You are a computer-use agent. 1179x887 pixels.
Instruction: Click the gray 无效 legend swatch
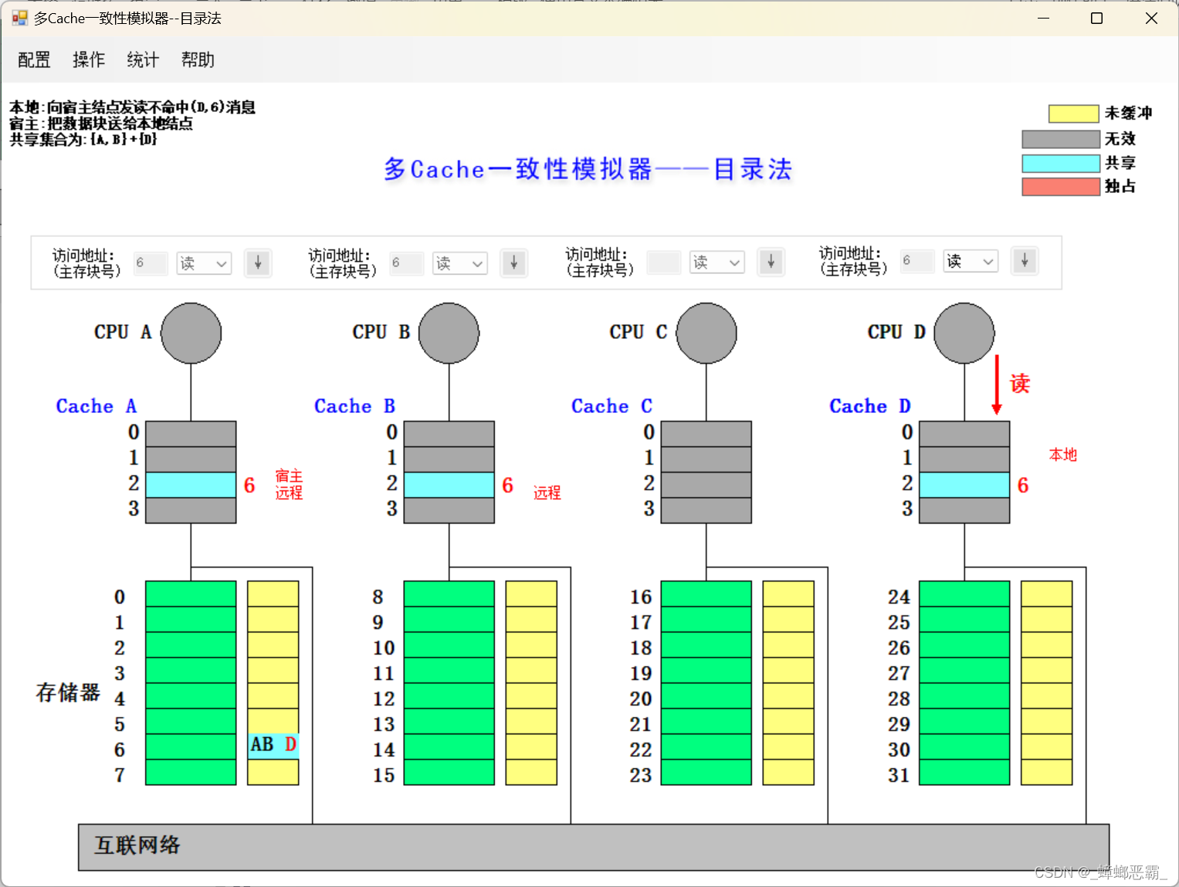click(1061, 139)
